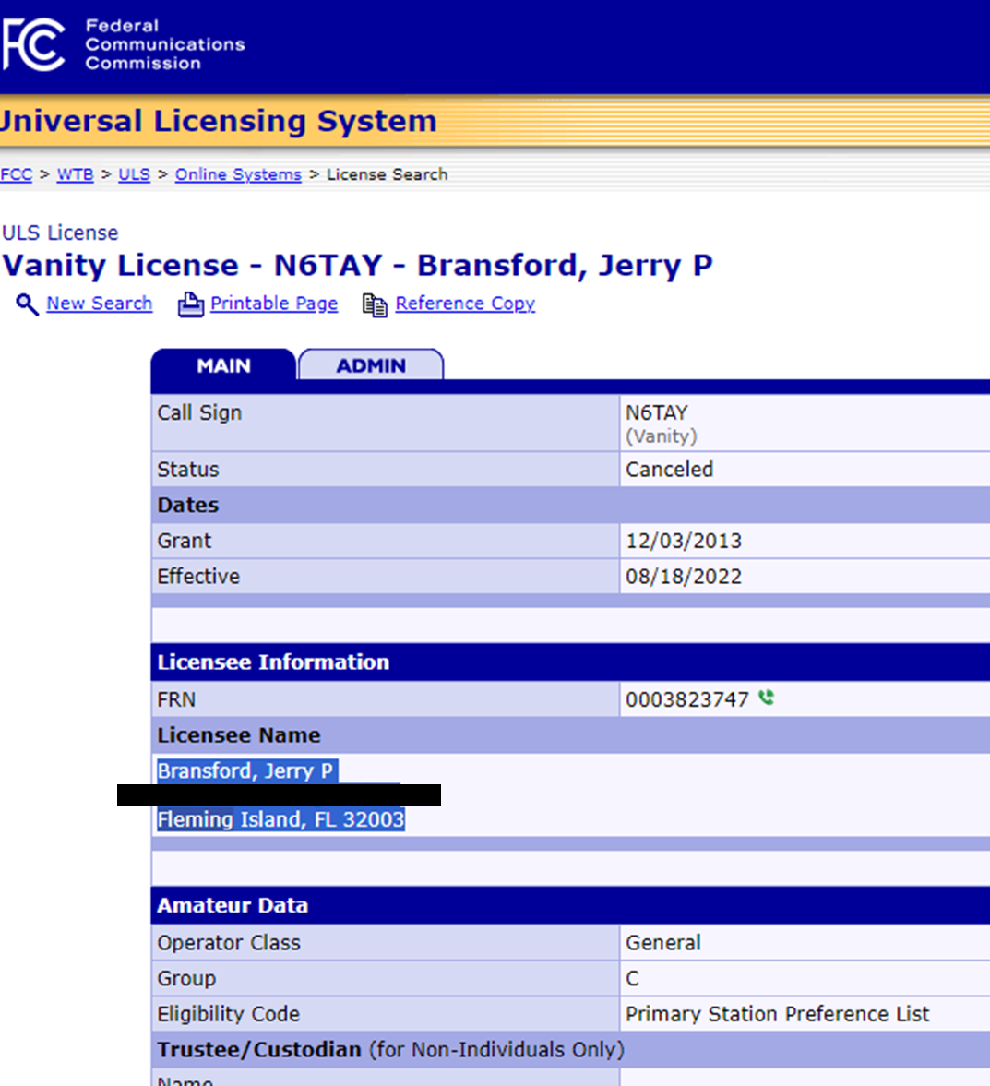The width and height of the screenshot is (990, 1086).
Task: Click the Universal Licensing System banner title
Action: tap(218, 121)
